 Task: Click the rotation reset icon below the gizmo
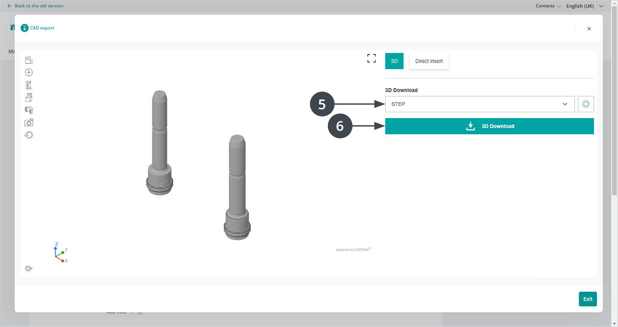pyautogui.click(x=28, y=268)
